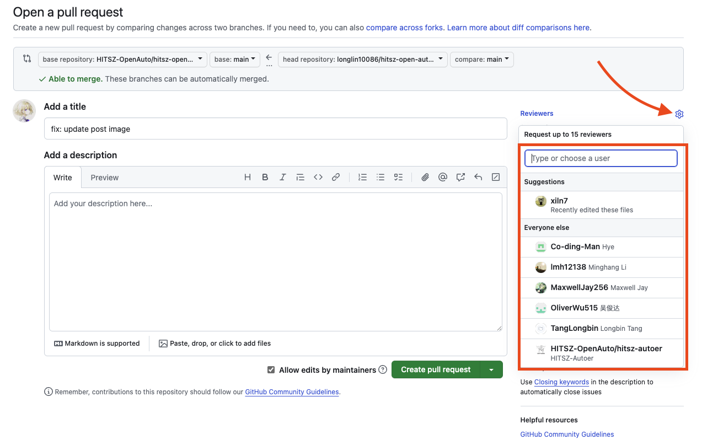The width and height of the screenshot is (702, 445).
Task: Open Helpful resources GitHub Community Guidelines link
Action: 567,435
